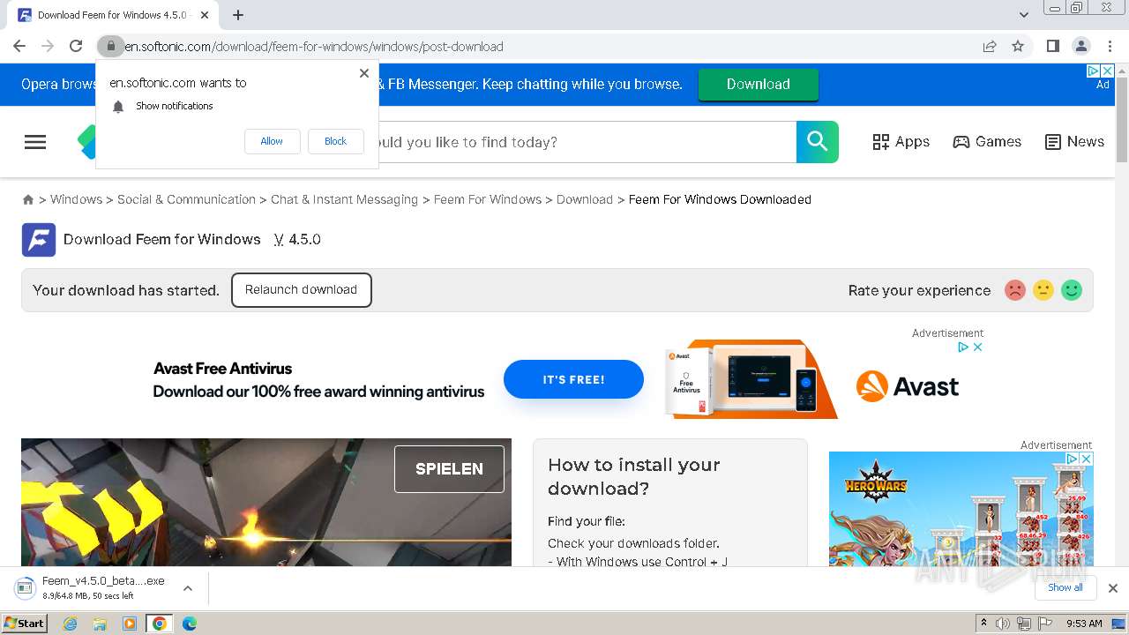The width and height of the screenshot is (1129, 635).
Task: Click the Softonic search field
Action: (x=587, y=142)
